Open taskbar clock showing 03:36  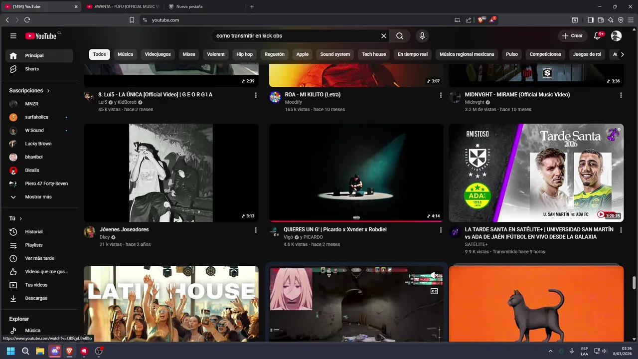pyautogui.click(x=623, y=351)
